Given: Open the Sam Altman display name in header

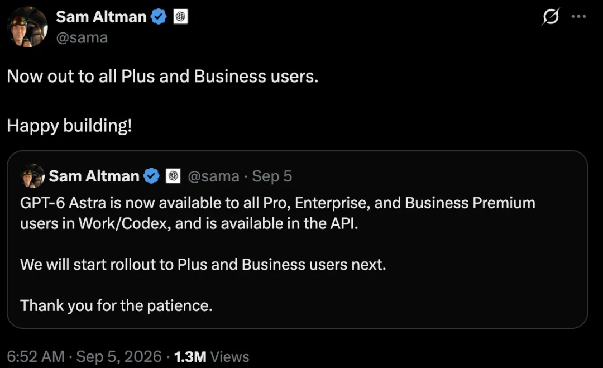Looking at the screenshot, I should [101, 17].
